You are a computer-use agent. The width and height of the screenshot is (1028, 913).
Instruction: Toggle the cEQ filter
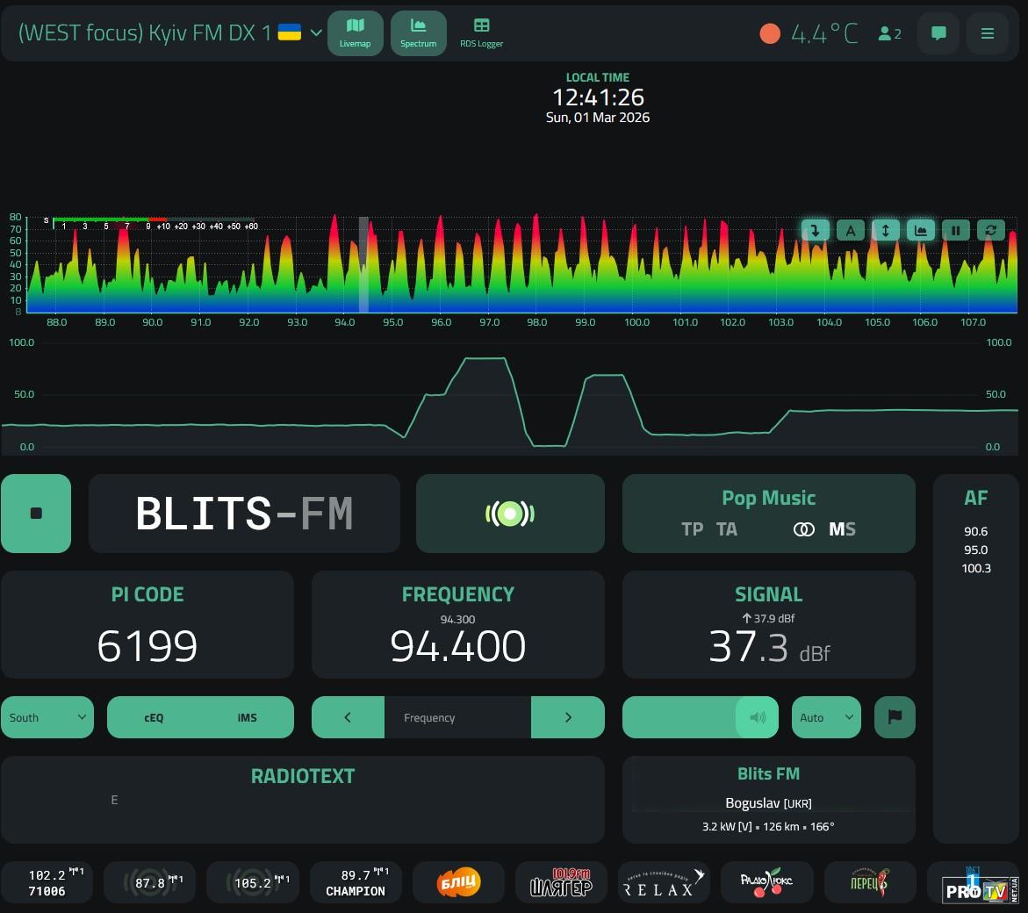154,717
